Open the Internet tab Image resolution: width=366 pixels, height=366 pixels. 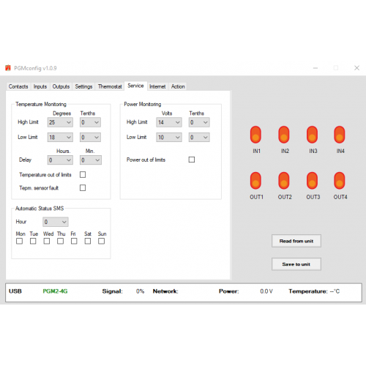pos(157,86)
